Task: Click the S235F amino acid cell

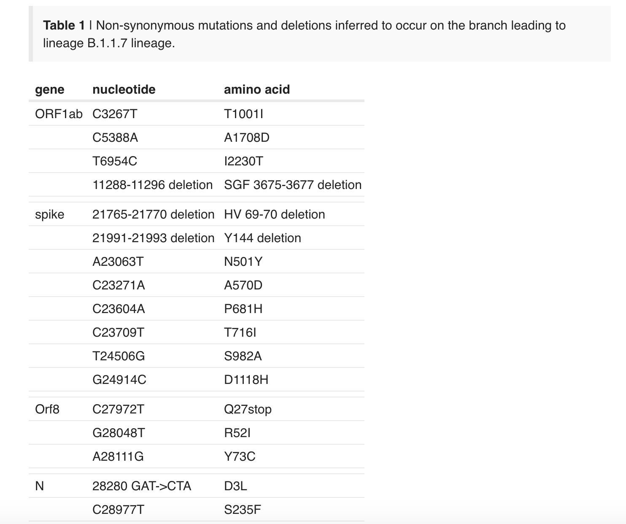Action: tap(243, 510)
